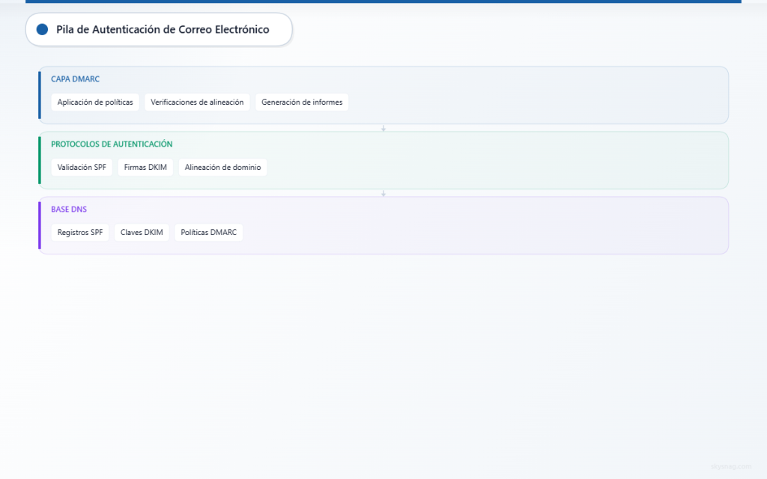Select the "Claves DKIM" chip
Viewport: 767px width, 479px height.
[x=142, y=233]
